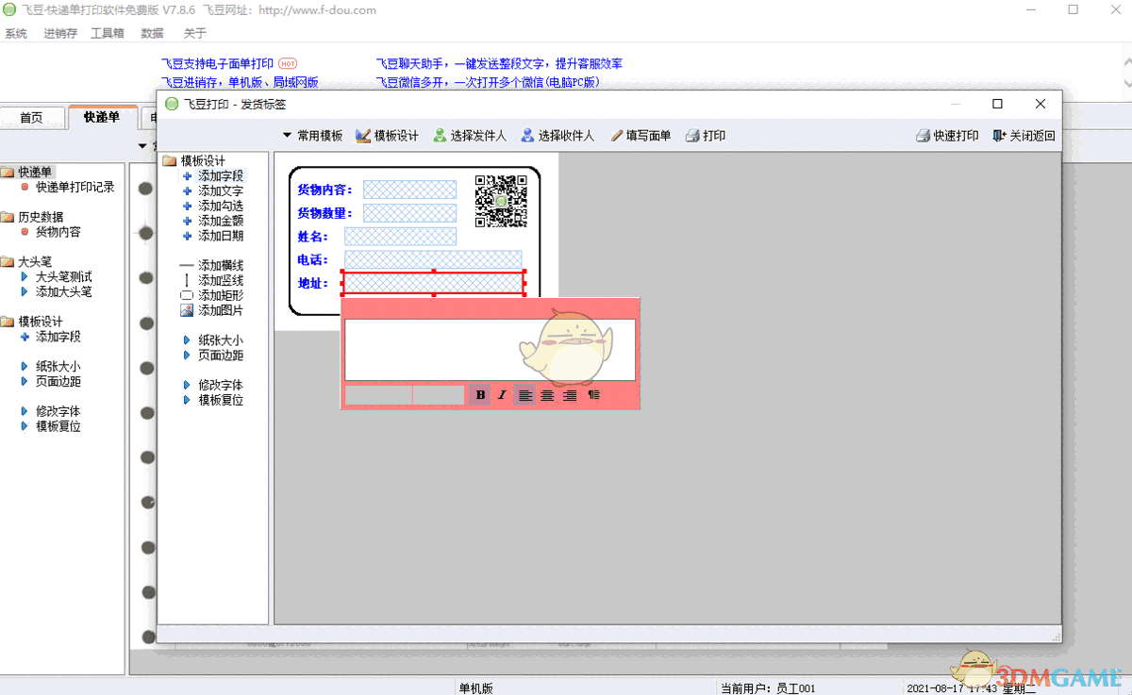This screenshot has height=695, width=1132.
Task: Open the 常用模板 templates dropdown
Action: [x=311, y=135]
